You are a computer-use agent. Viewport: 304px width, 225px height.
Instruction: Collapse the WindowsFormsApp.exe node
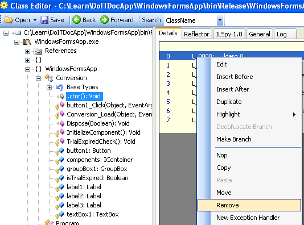(17, 42)
